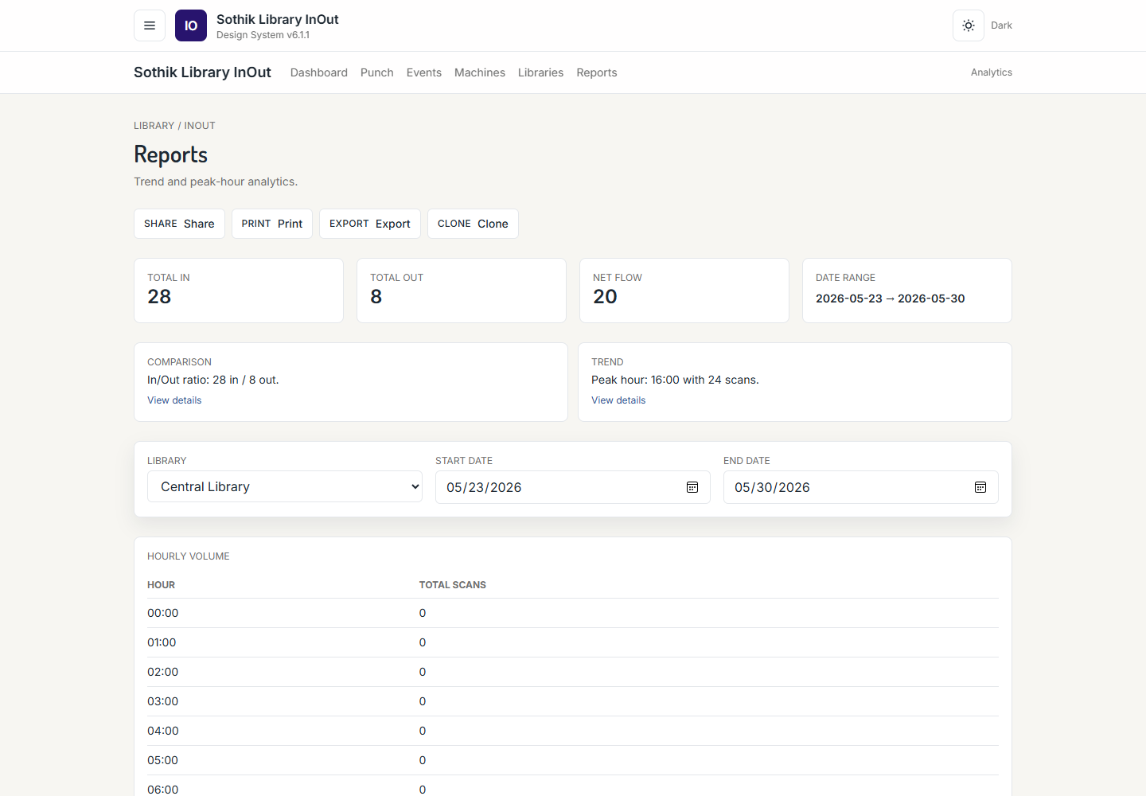This screenshot has width=1146, height=796.
Task: Select the 05:00 hour row
Action: tap(573, 760)
